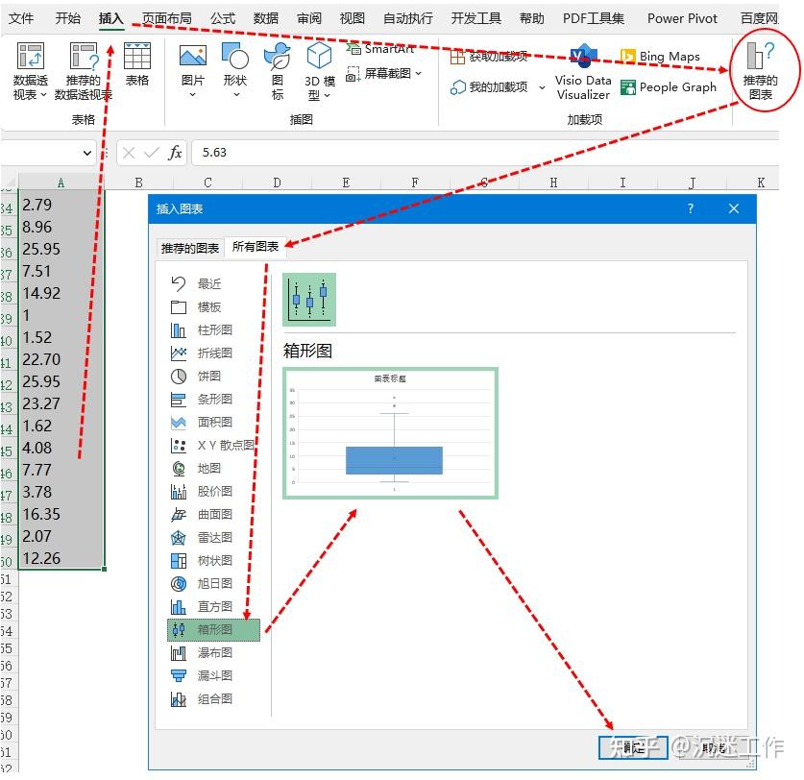Switch to 所有图表 (All Charts) tab

(x=255, y=247)
